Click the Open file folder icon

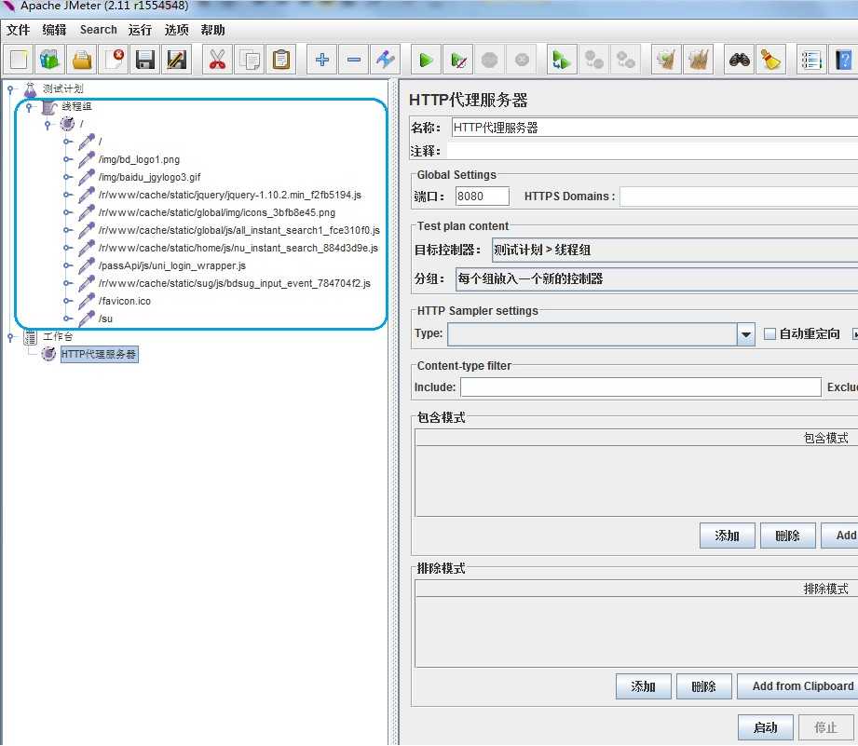pos(82,59)
